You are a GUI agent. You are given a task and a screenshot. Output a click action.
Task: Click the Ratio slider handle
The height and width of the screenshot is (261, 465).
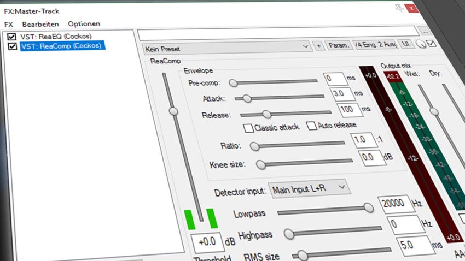(254, 146)
